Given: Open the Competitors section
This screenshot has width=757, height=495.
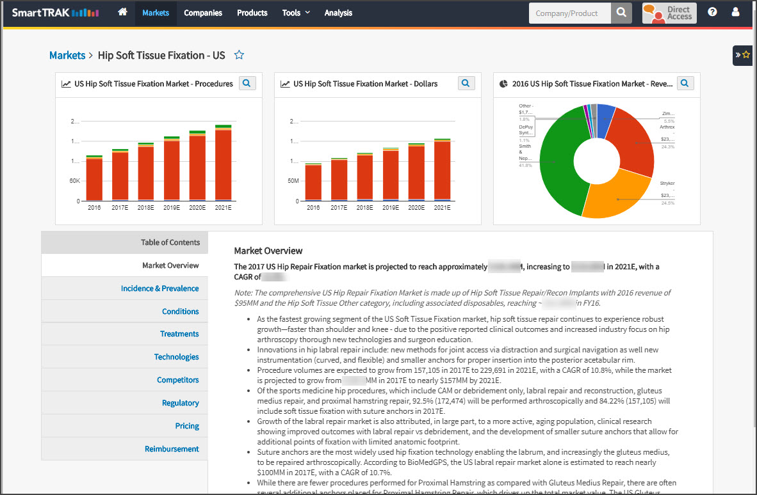Looking at the screenshot, I should click(x=124, y=381).
